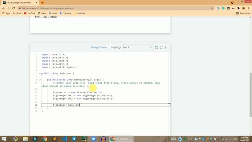Open the Reading list
The height and width of the screenshot is (142, 252).
tap(243, 13)
